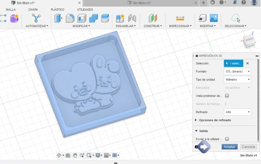261x164 pixels.
Task: Click the ViewCube in the corner
Action: [x=249, y=41]
